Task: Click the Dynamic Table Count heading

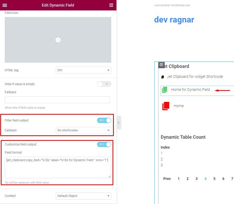Action: [x=183, y=137]
